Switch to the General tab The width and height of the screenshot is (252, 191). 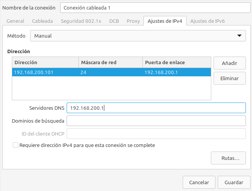coord(15,21)
